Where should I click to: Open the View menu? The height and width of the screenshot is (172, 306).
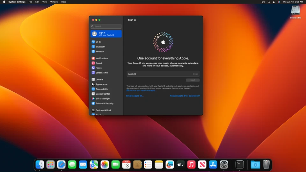coord(45,2)
